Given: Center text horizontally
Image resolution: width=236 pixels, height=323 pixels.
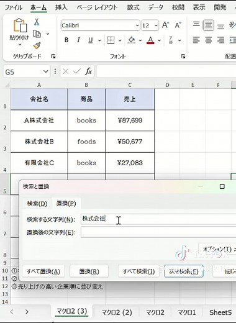Looking at the screenshot, I should tap(209, 40).
